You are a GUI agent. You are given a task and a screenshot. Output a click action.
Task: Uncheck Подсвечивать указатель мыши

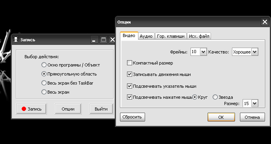tap(129, 86)
